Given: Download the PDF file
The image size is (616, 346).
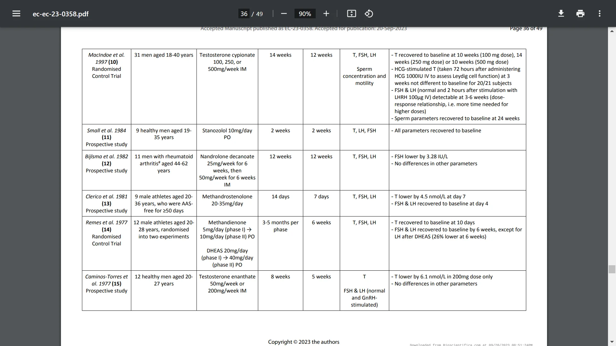Looking at the screenshot, I should 561,13.
